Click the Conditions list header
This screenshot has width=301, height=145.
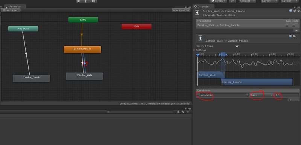(x=247, y=91)
